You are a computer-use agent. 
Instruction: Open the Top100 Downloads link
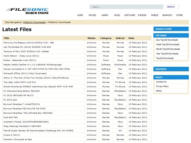pos(165,58)
